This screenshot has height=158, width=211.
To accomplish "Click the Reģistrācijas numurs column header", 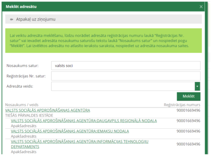I will pos(182,105).
